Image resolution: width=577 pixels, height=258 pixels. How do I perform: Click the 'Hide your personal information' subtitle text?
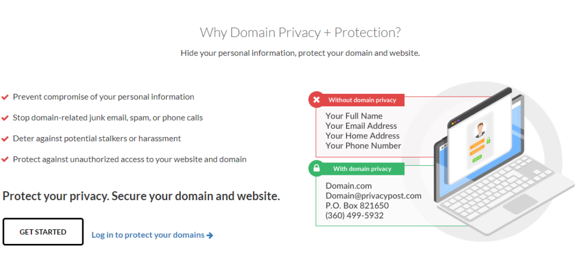click(300, 53)
